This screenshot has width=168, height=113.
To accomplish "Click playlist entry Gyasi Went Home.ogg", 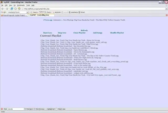I will [65, 64].
